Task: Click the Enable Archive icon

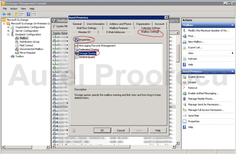Action: tap(184, 77)
